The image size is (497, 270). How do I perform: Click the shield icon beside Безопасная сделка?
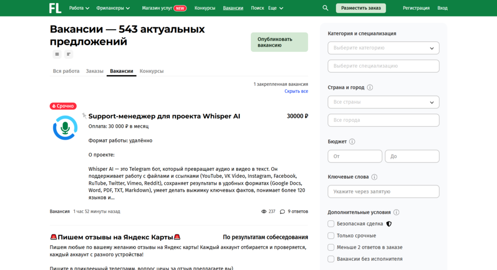click(389, 224)
